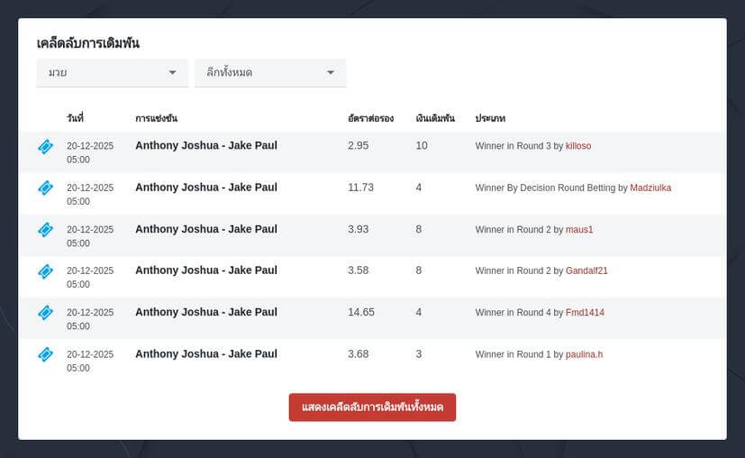Click the วันที่ column header

click(75, 119)
